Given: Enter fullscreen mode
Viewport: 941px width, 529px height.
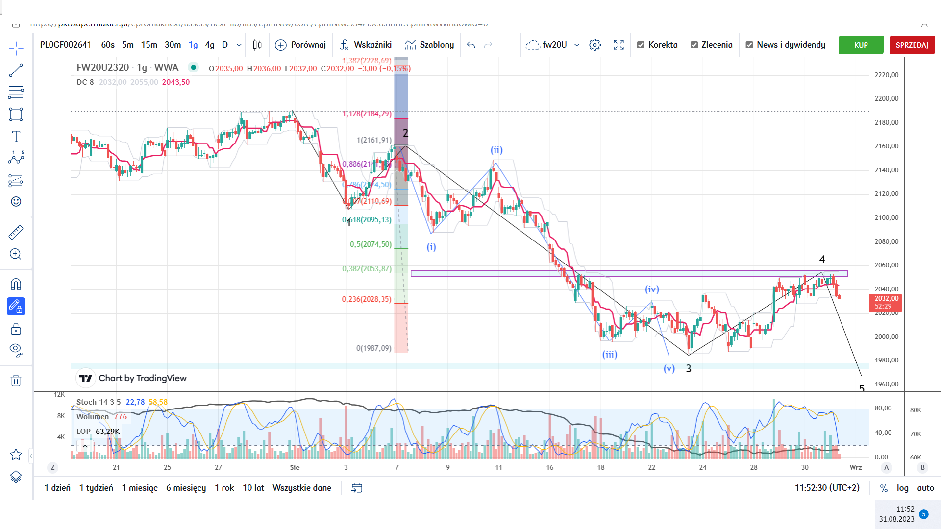Looking at the screenshot, I should pyautogui.click(x=619, y=45).
